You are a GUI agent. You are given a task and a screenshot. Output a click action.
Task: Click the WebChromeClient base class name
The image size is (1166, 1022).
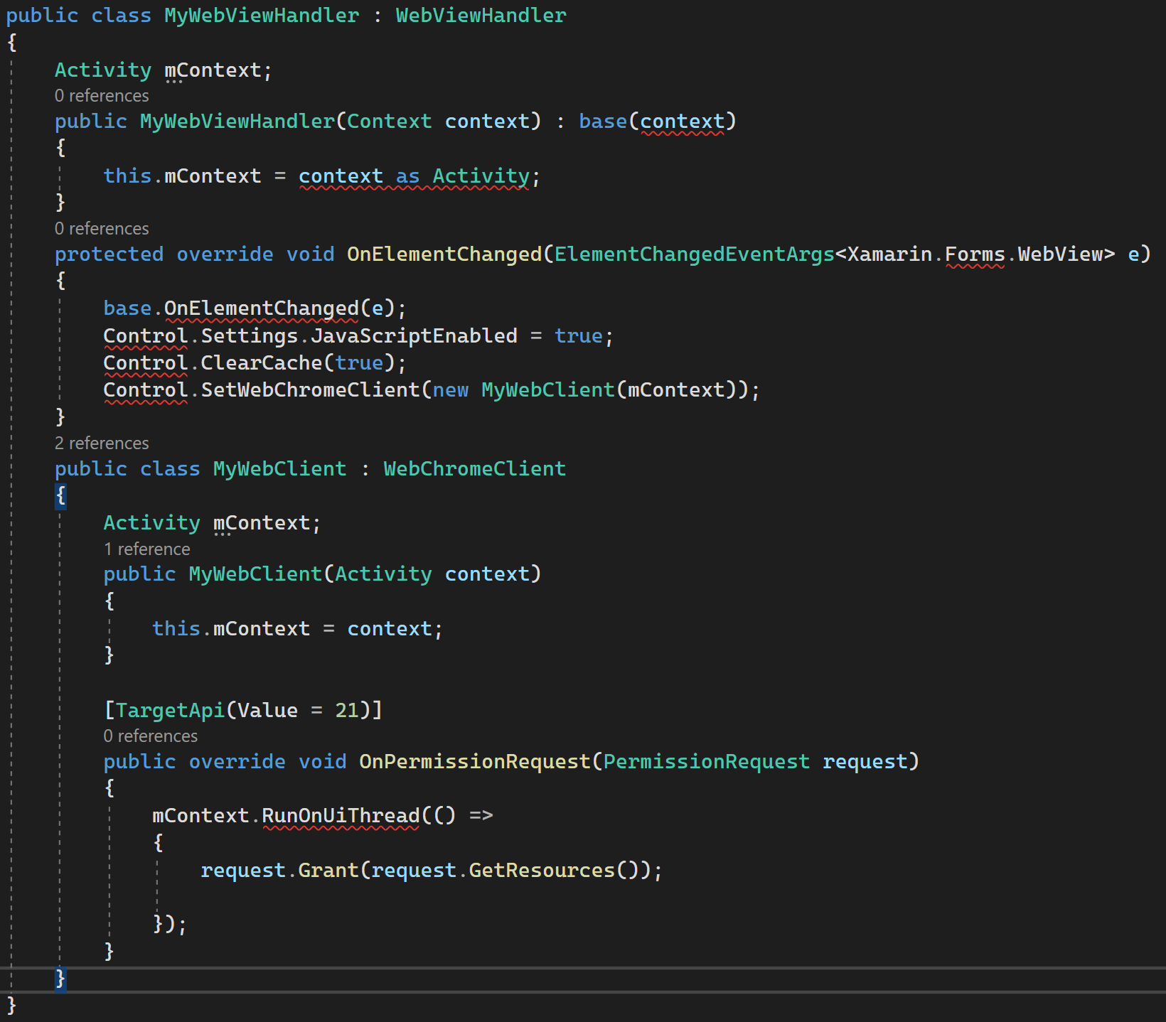tap(474, 468)
